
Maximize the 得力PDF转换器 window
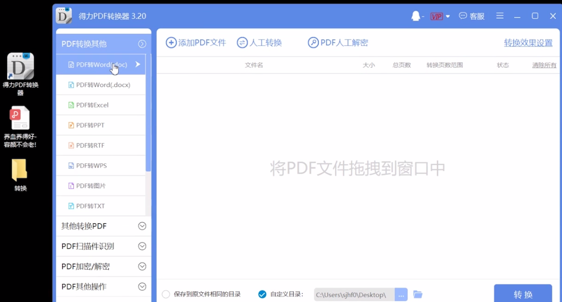(535, 16)
